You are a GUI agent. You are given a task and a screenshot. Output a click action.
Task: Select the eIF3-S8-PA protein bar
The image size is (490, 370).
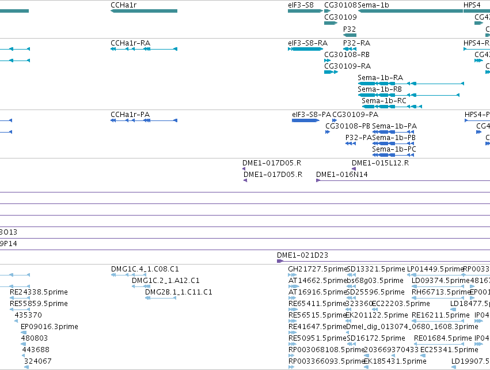point(306,120)
